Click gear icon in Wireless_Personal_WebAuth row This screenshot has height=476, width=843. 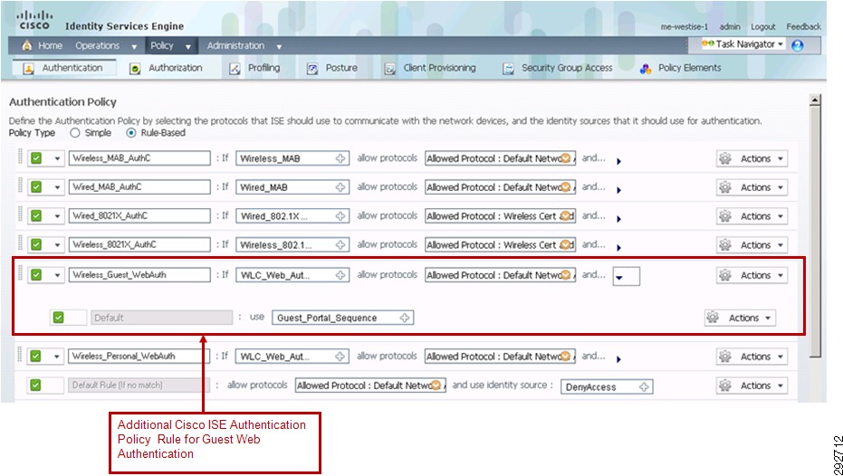click(x=725, y=357)
